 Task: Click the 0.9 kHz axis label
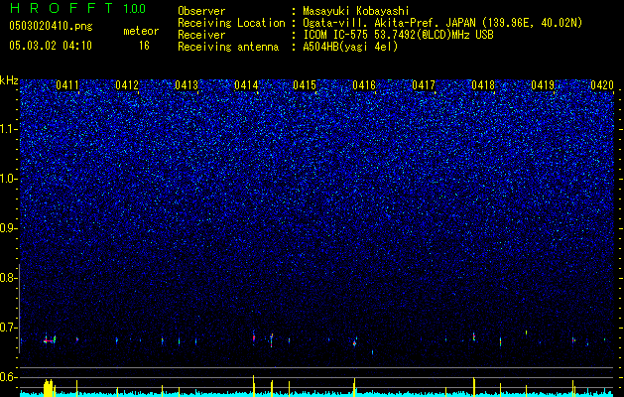[8, 228]
